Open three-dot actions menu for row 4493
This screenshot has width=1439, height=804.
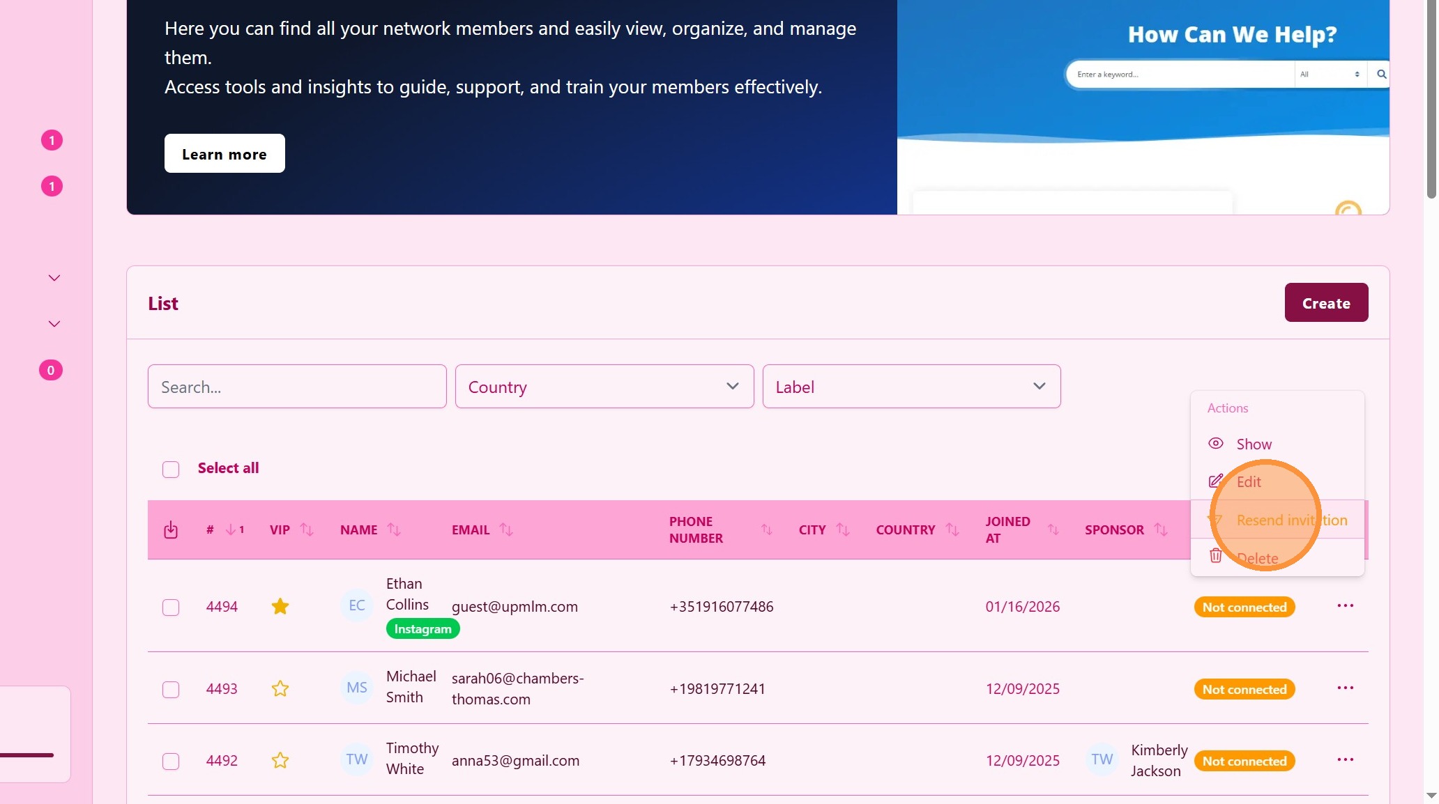(1345, 688)
